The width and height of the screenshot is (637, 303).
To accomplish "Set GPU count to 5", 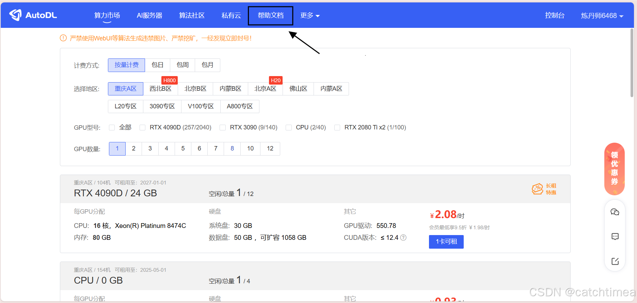I will pyautogui.click(x=183, y=149).
